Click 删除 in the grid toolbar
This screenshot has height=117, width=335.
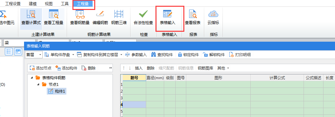[x=151, y=68]
